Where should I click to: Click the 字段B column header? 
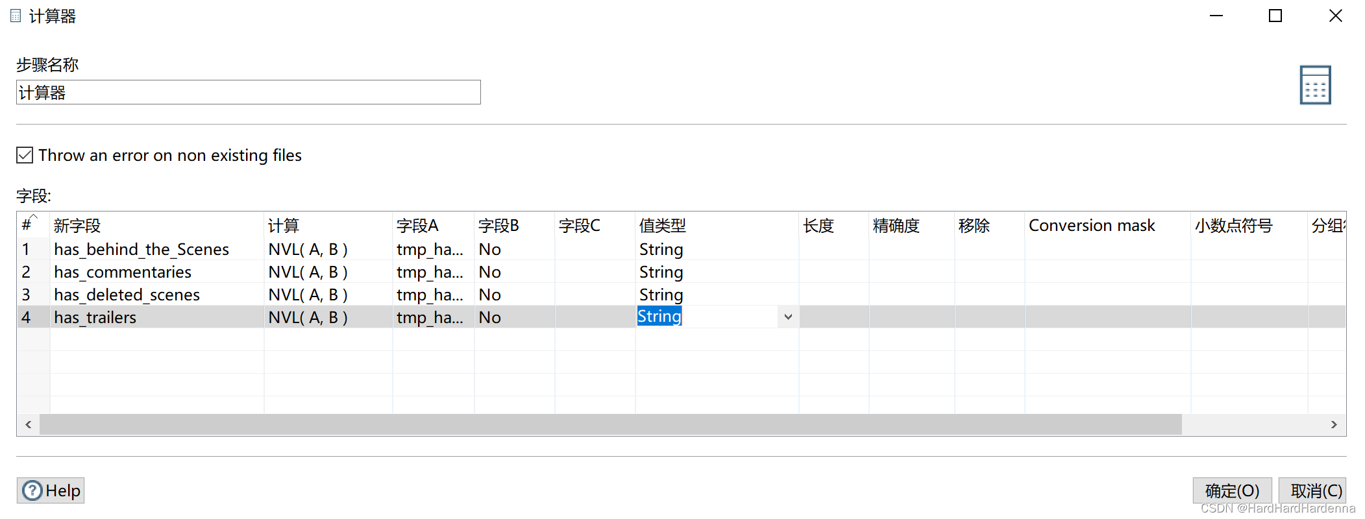(515, 225)
